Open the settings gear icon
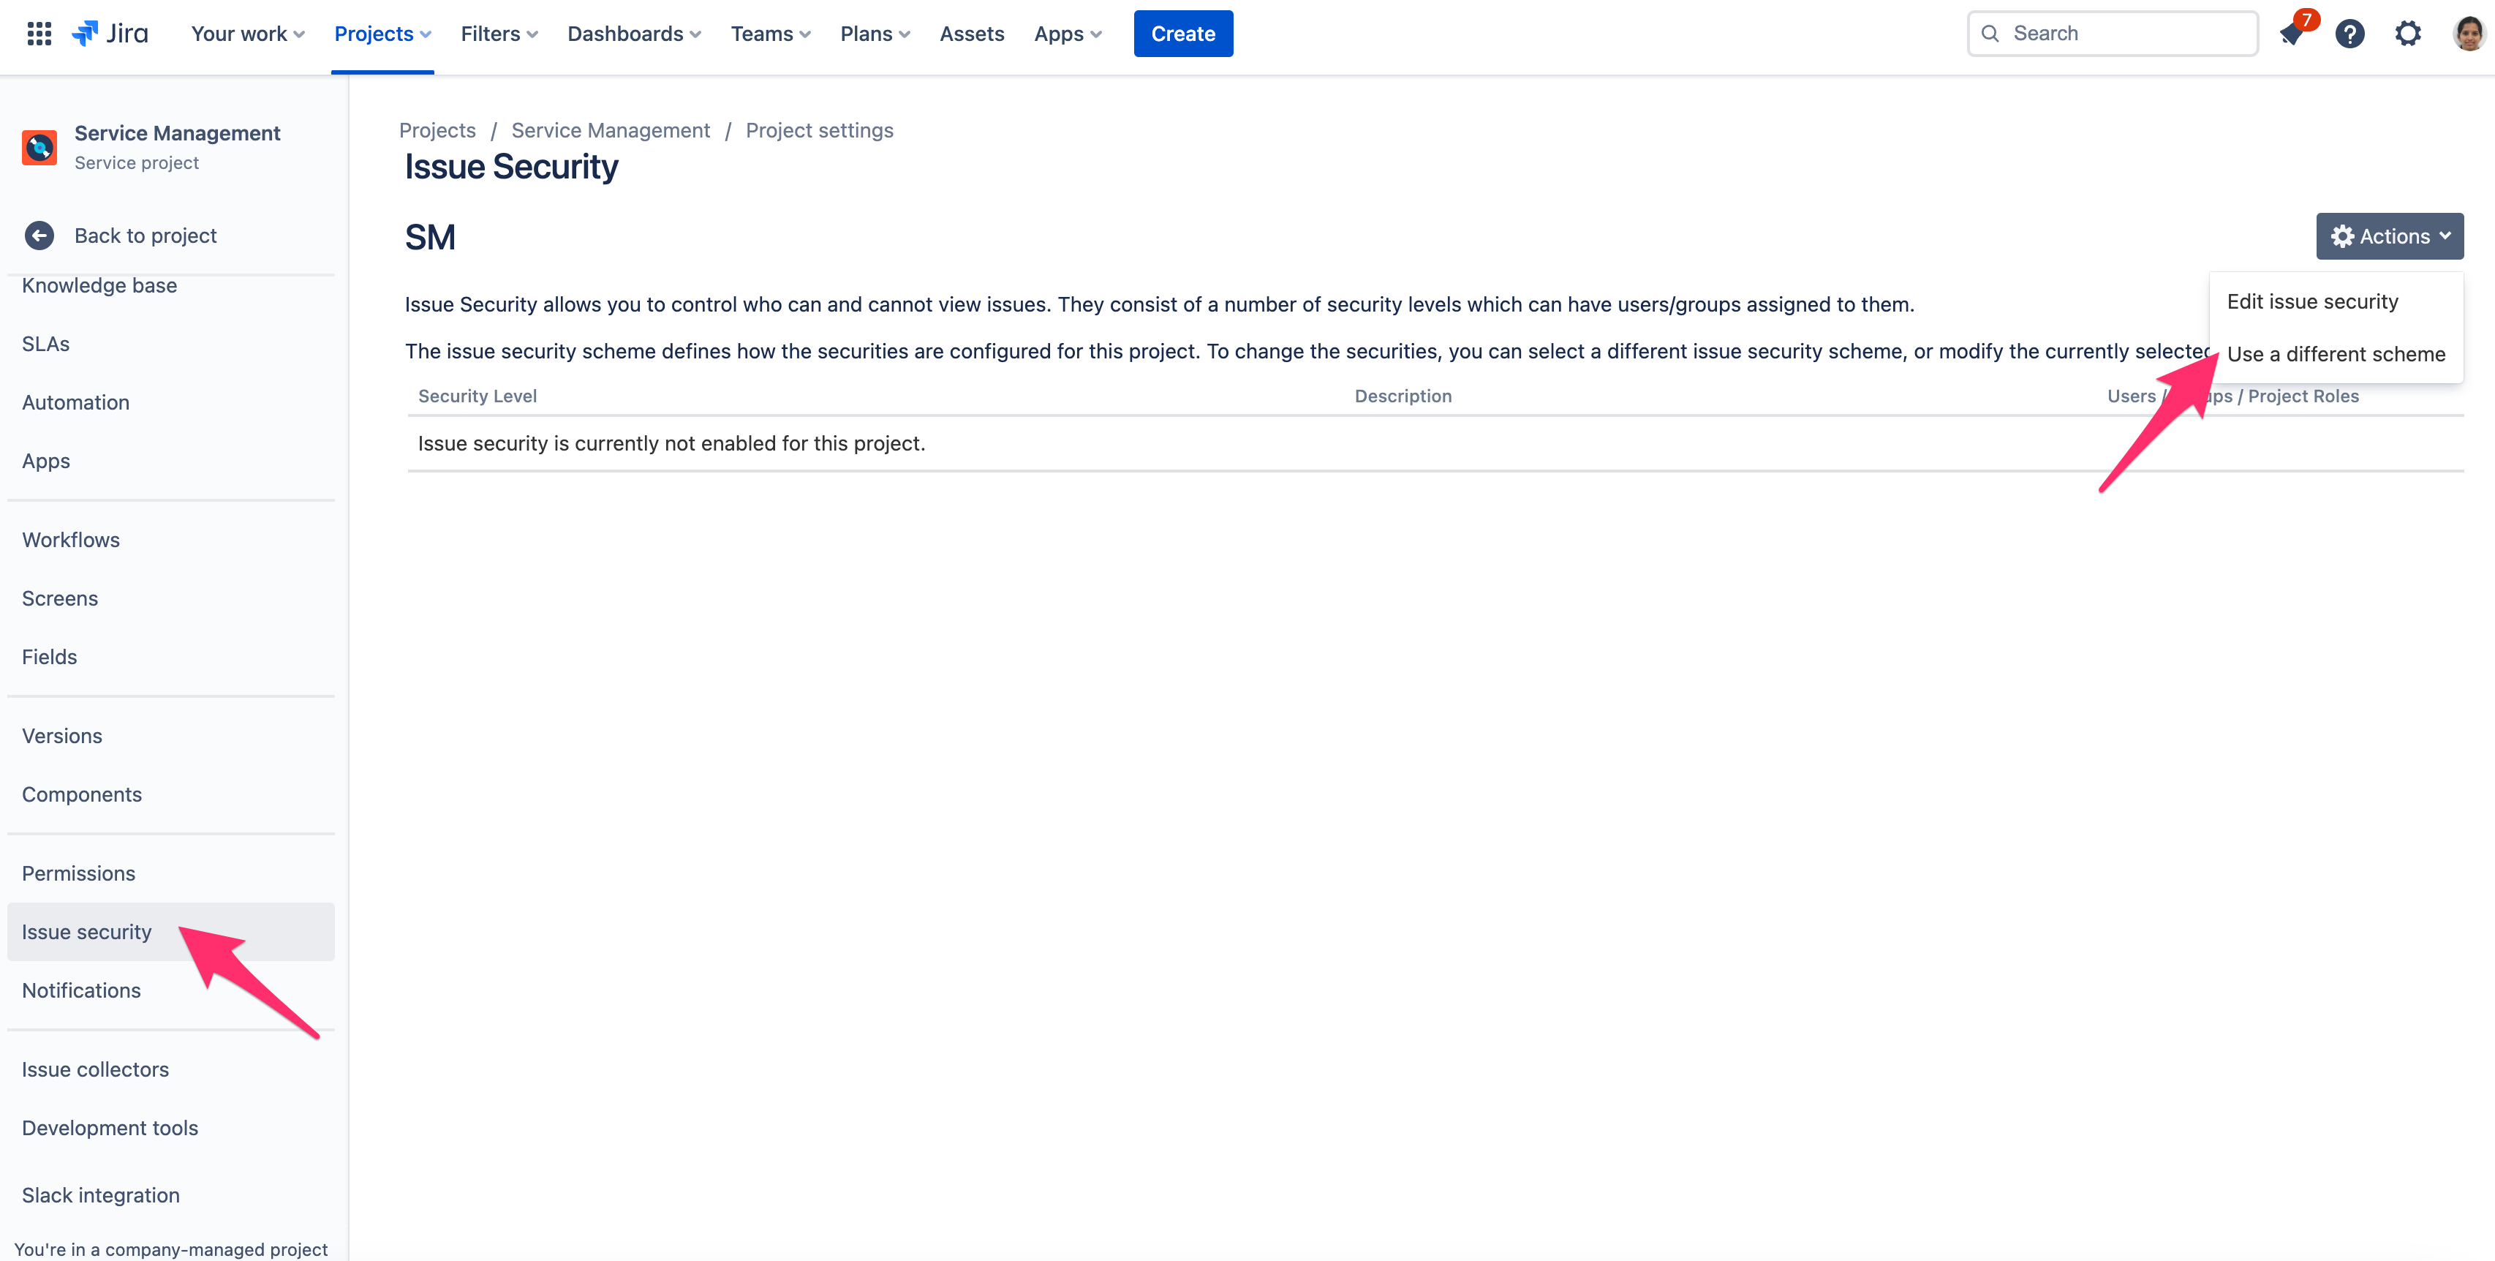The image size is (2495, 1261). [x=2408, y=34]
